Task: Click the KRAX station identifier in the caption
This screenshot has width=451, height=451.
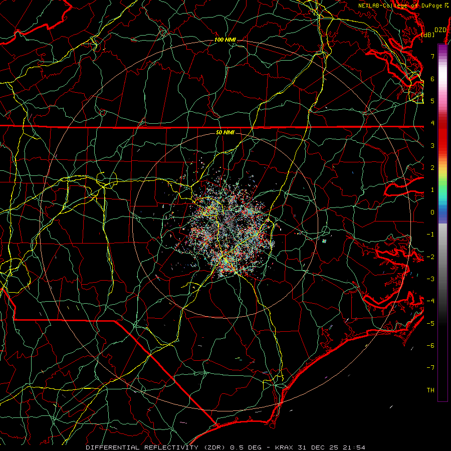Action: (284, 447)
